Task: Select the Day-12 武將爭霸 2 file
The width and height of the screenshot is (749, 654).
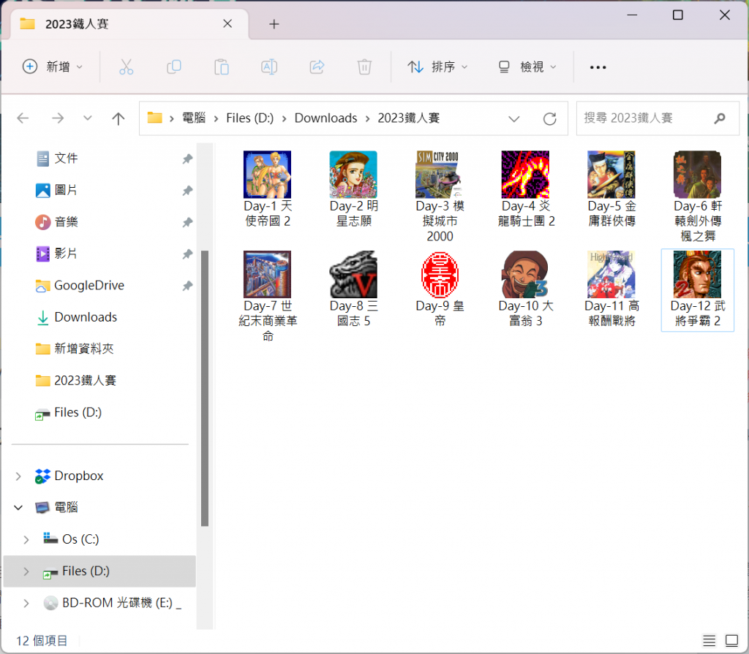Action: pos(697,290)
